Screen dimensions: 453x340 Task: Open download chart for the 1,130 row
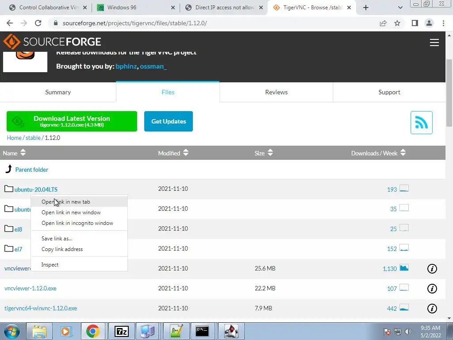(404, 268)
